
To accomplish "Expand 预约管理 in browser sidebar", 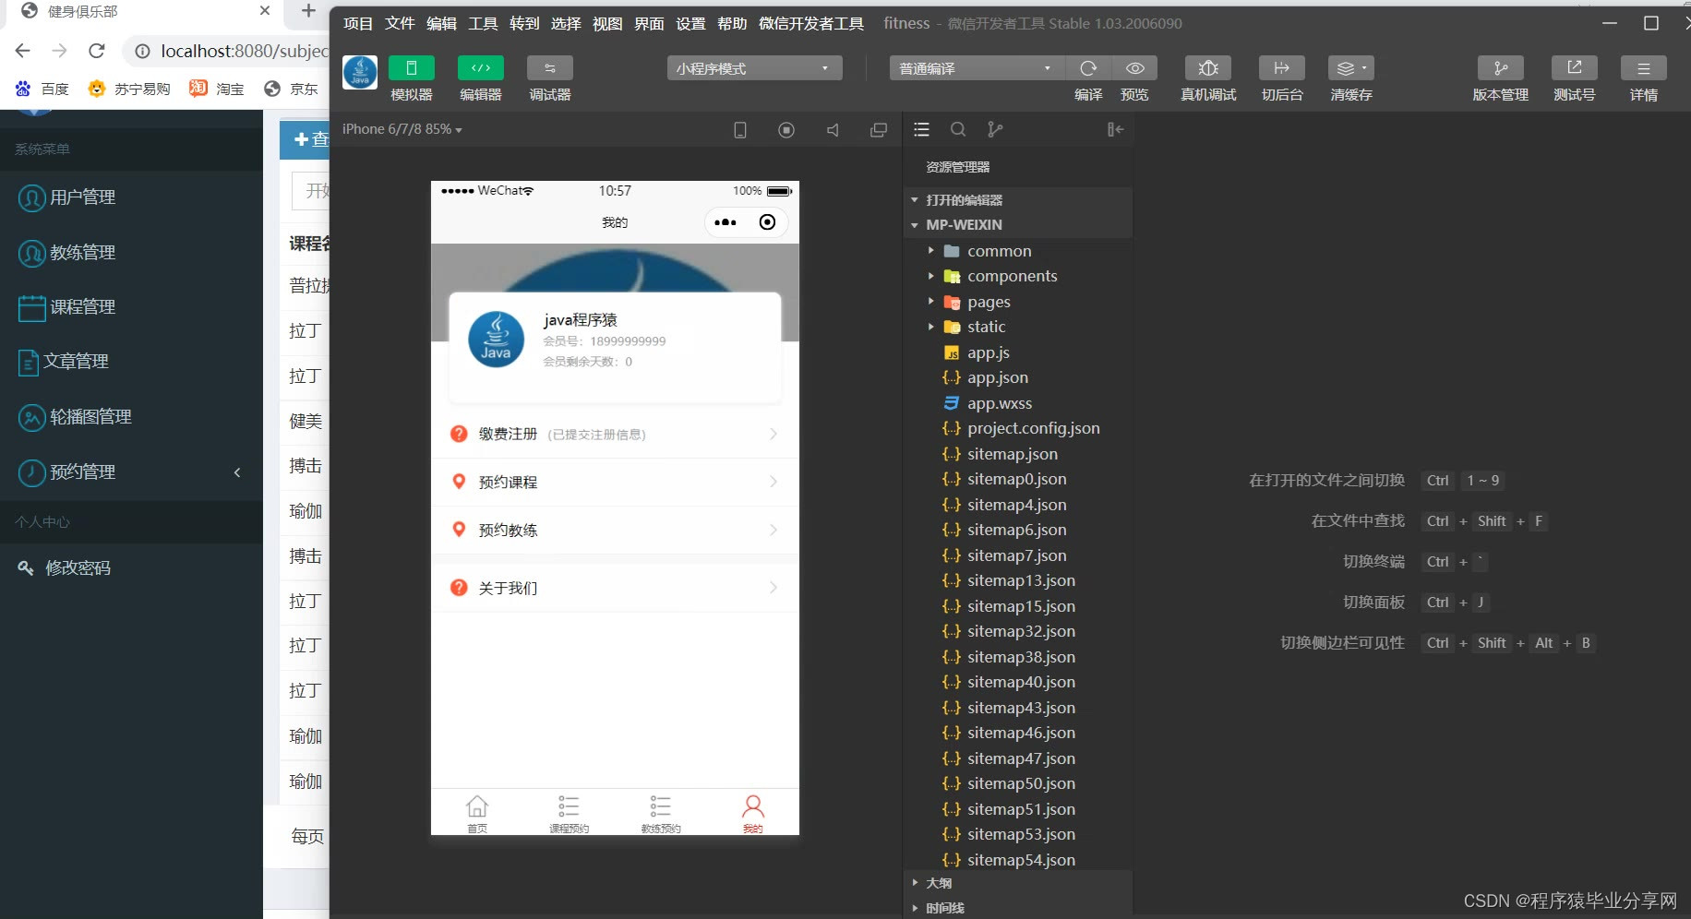I will coord(131,471).
